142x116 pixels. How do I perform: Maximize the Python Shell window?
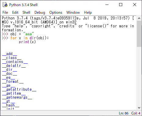pos(121,5)
